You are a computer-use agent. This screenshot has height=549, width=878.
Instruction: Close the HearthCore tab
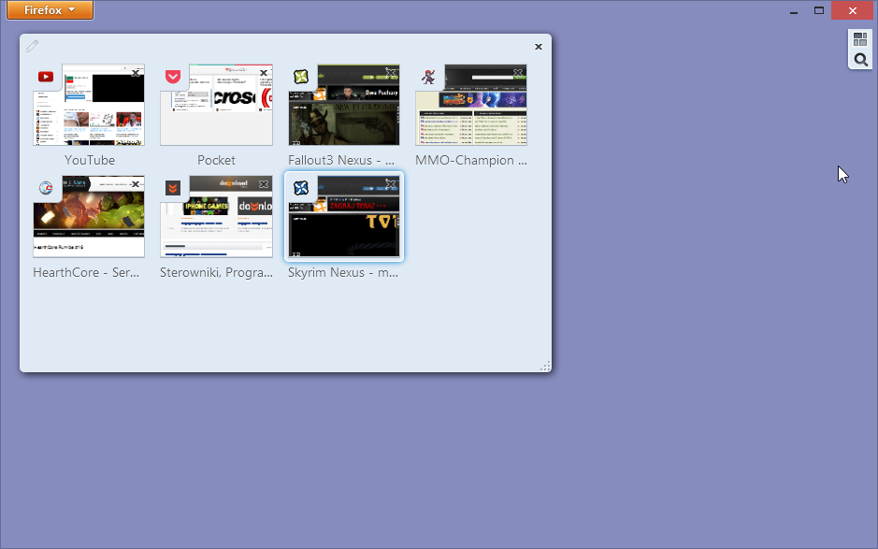click(136, 184)
